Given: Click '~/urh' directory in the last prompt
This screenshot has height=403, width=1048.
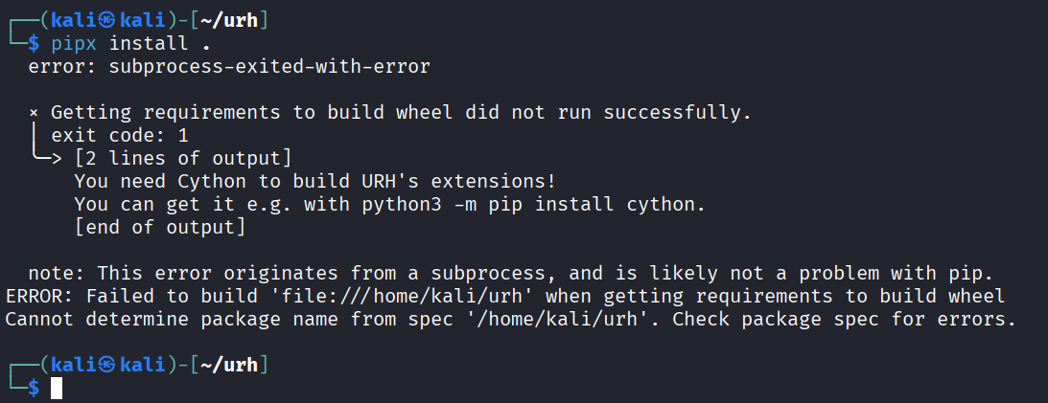Looking at the screenshot, I should [x=230, y=364].
